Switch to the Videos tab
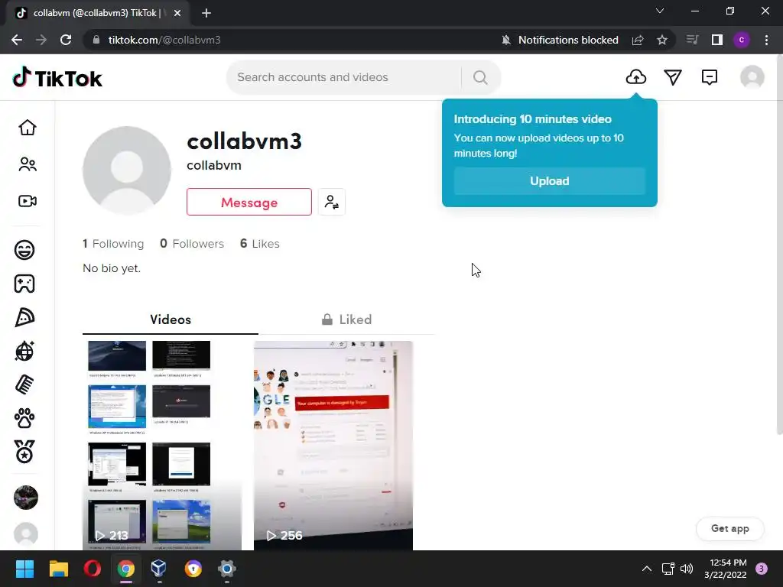This screenshot has width=783, height=587. click(171, 319)
